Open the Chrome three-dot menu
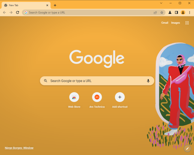 click(x=190, y=13)
